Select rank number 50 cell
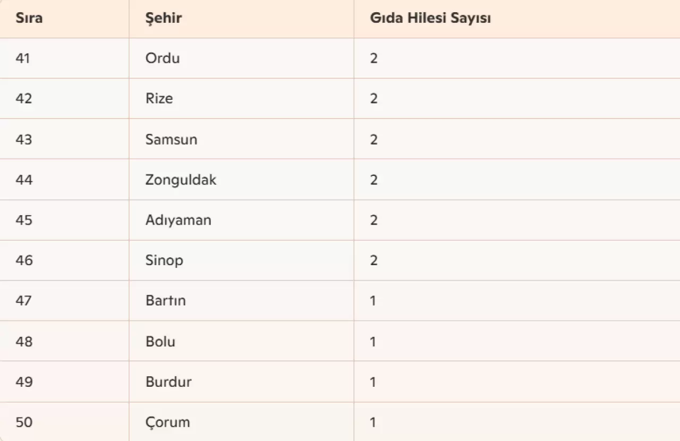 coord(24,422)
